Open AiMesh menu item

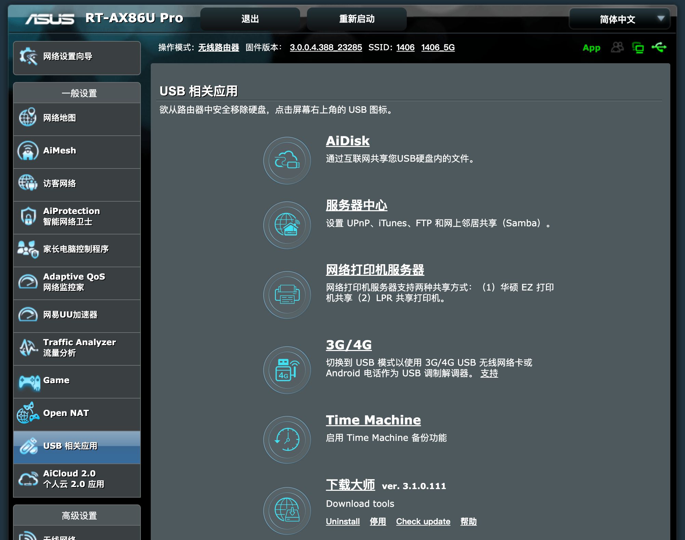point(77,152)
